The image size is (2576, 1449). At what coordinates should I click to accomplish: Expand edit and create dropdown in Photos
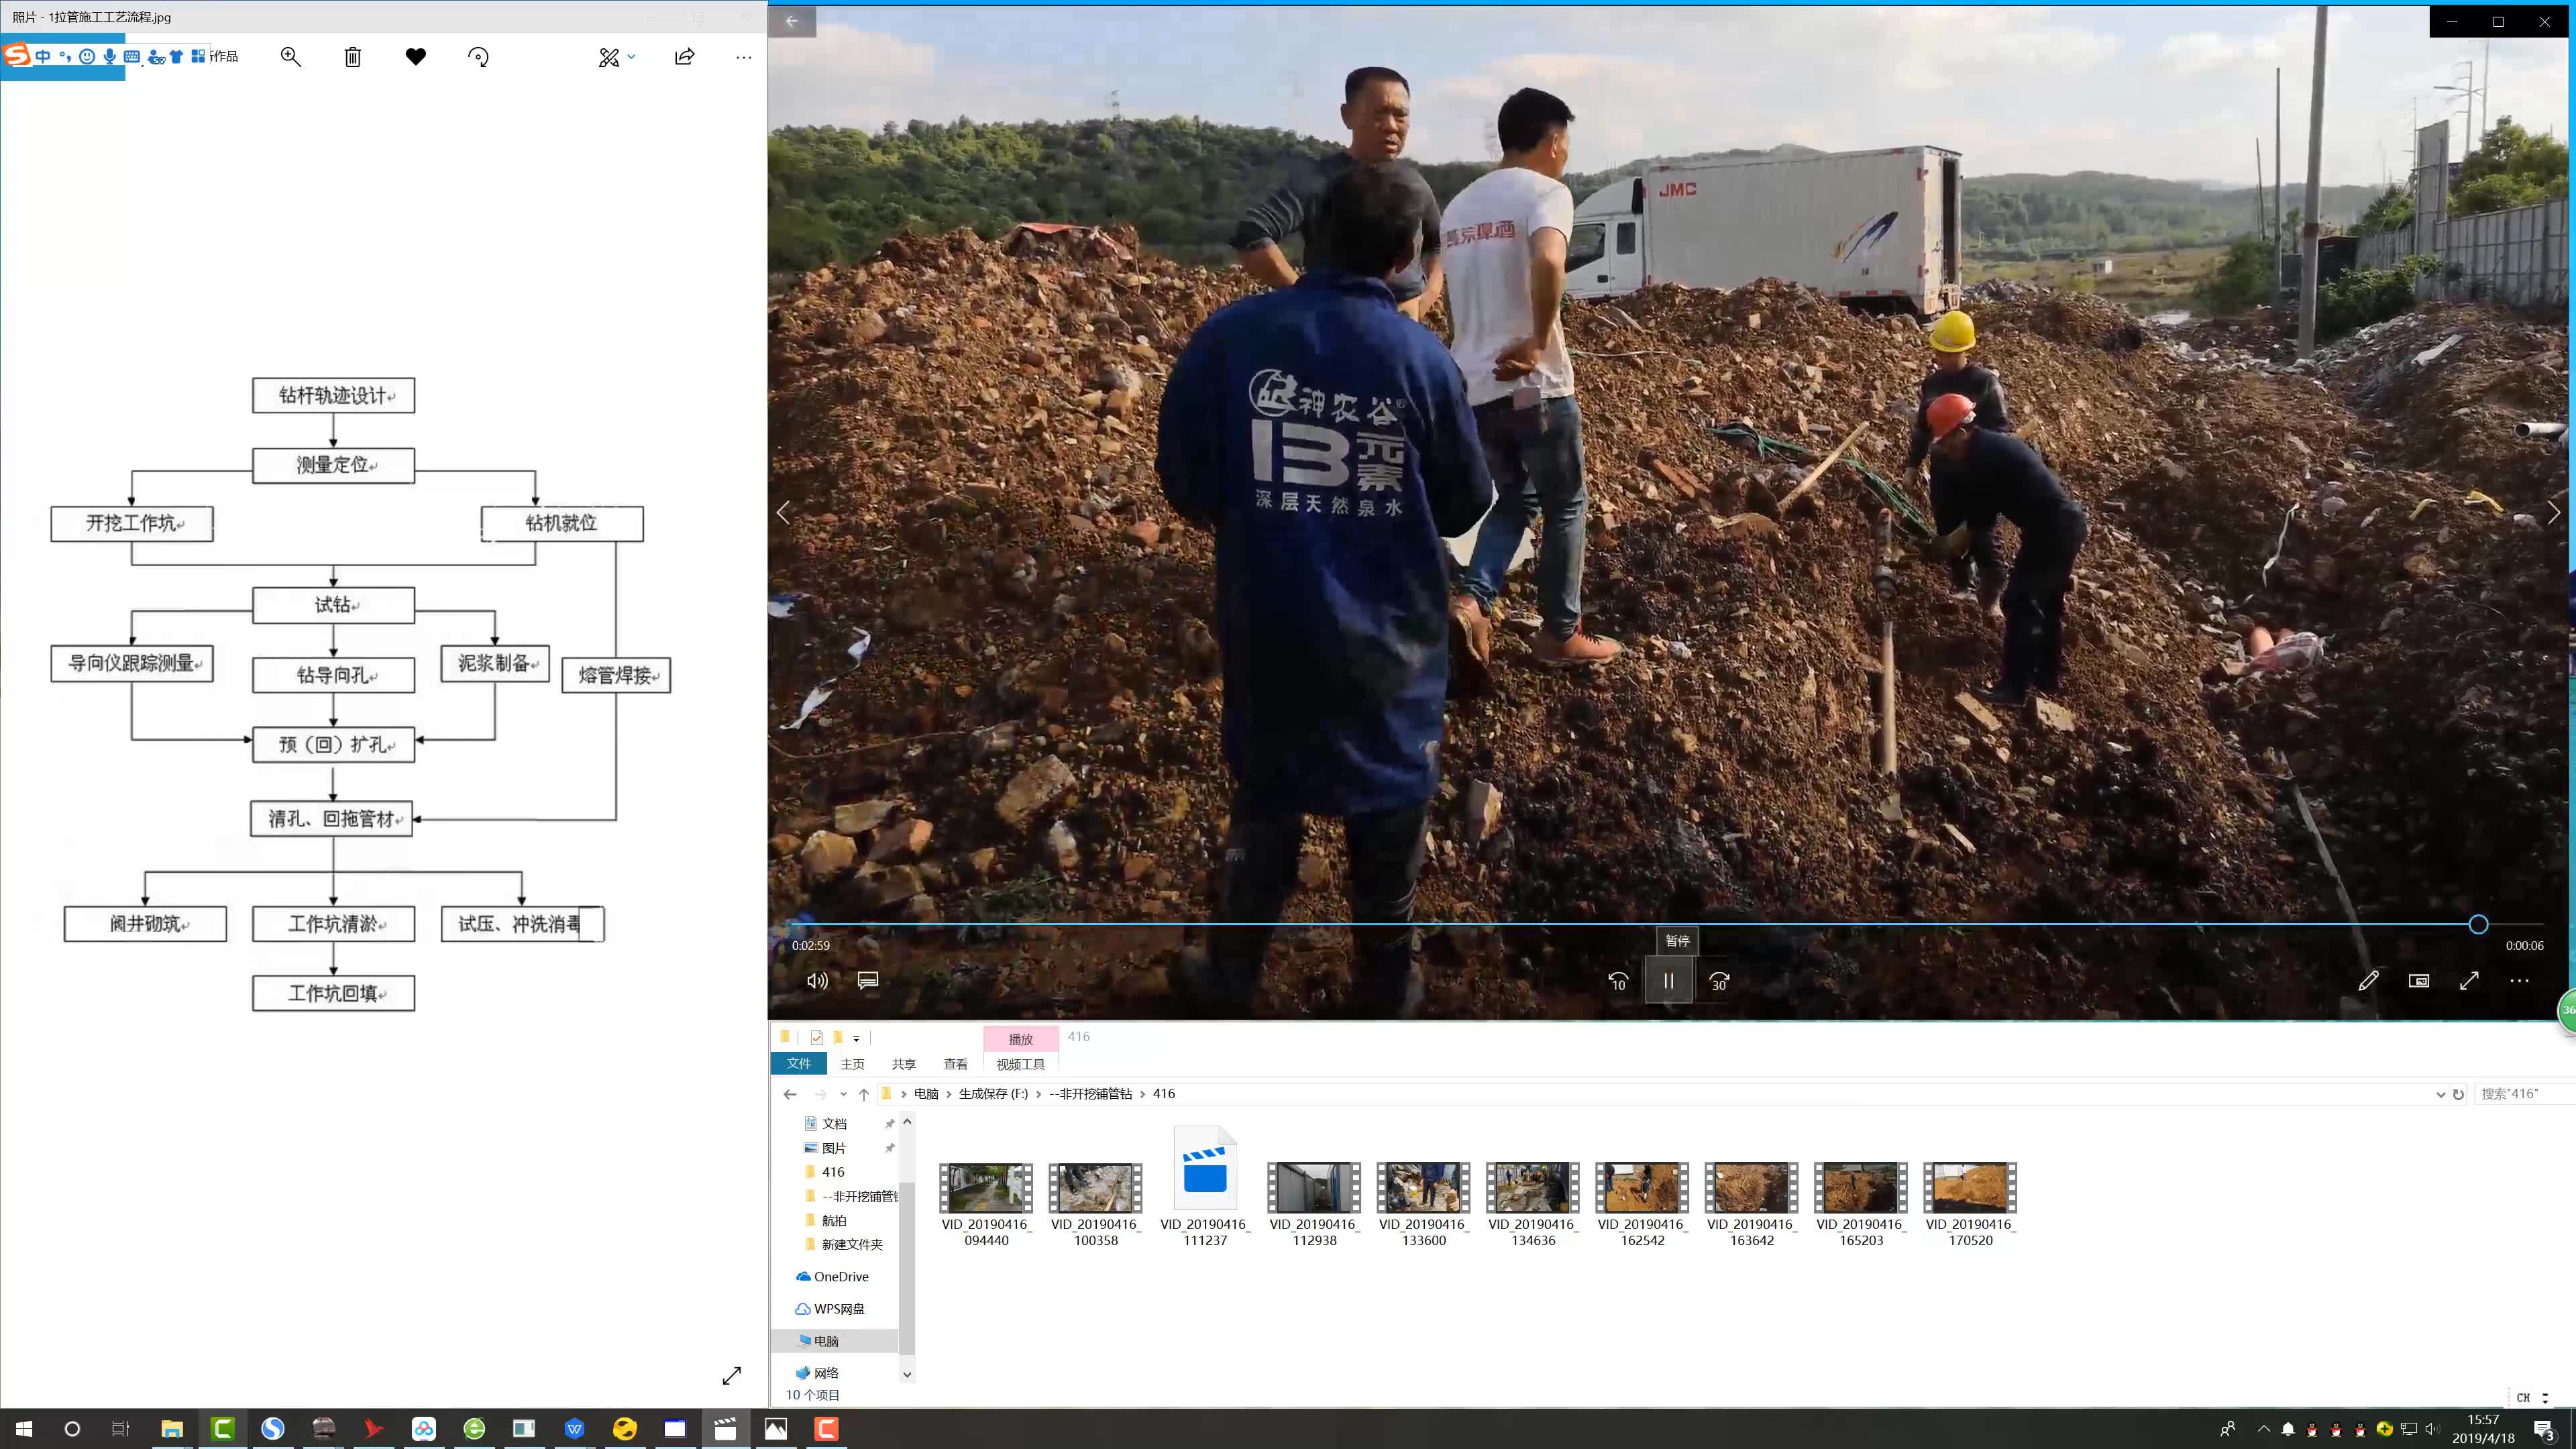pos(631,57)
